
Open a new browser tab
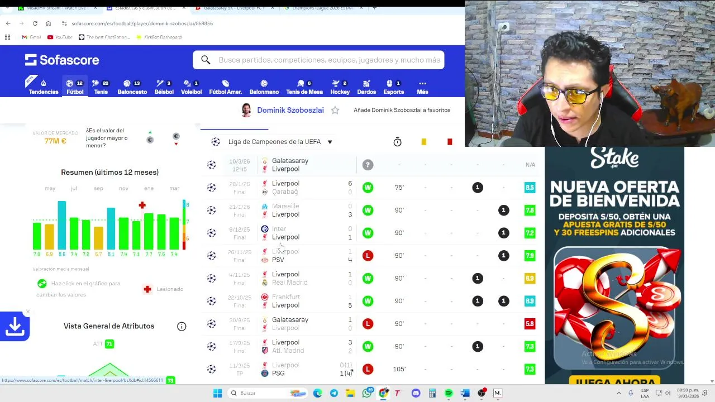[x=374, y=8]
